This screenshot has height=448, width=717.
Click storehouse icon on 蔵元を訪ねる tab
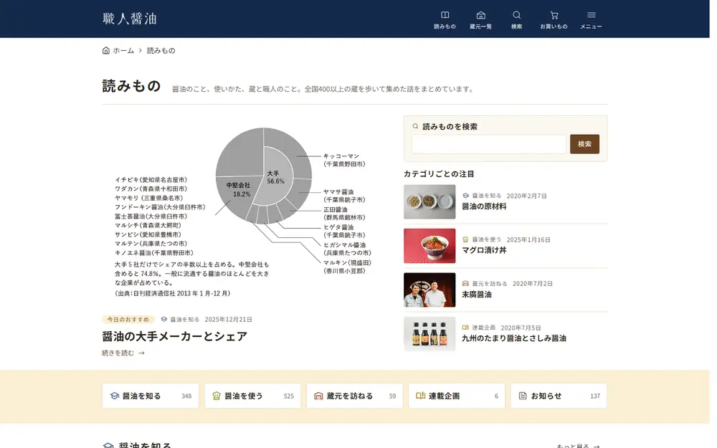click(x=318, y=396)
